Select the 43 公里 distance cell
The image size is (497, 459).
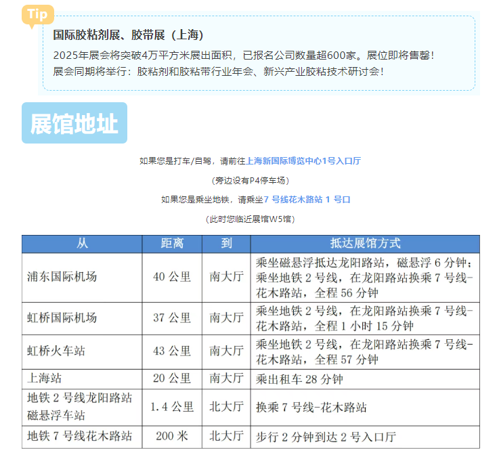[172, 352]
